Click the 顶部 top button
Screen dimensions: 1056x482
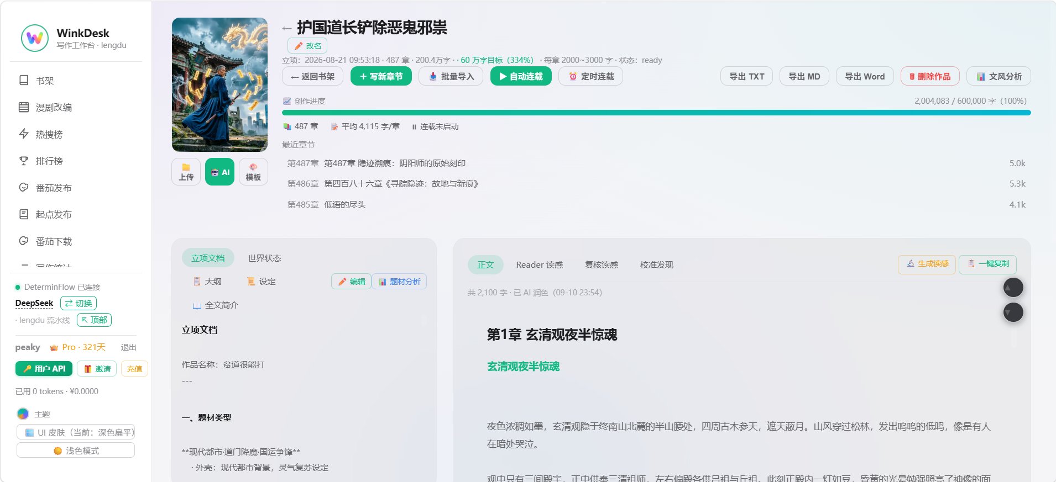(95, 320)
